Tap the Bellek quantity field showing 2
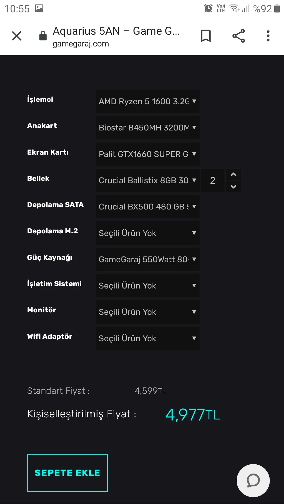Image resolution: width=284 pixels, height=504 pixels. (x=212, y=180)
